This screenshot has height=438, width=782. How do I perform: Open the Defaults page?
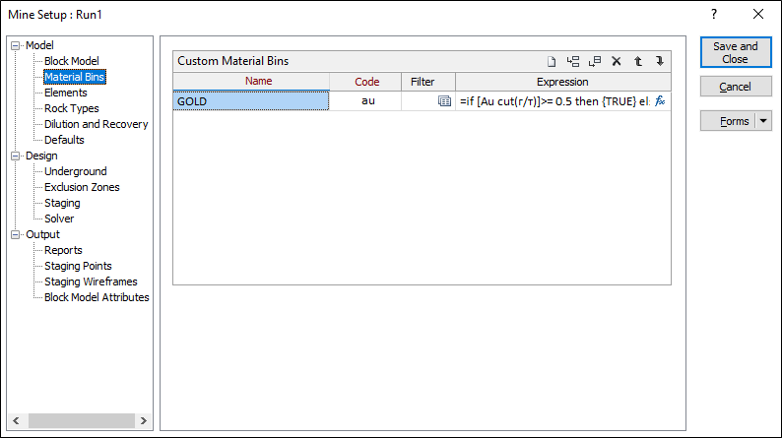[64, 140]
